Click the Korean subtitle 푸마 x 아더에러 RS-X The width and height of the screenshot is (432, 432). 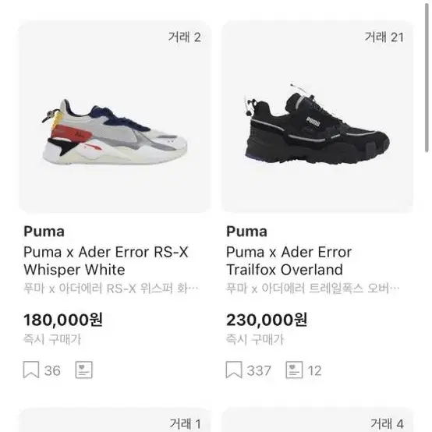point(111,289)
